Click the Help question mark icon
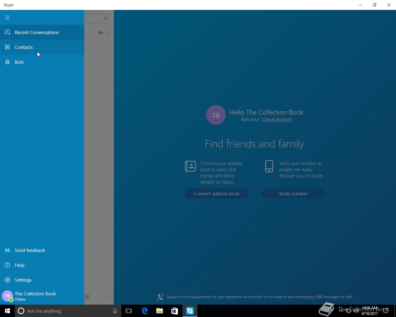Image resolution: width=396 pixels, height=317 pixels. point(7,265)
